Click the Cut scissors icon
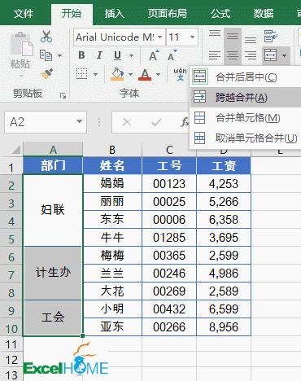 point(46,37)
